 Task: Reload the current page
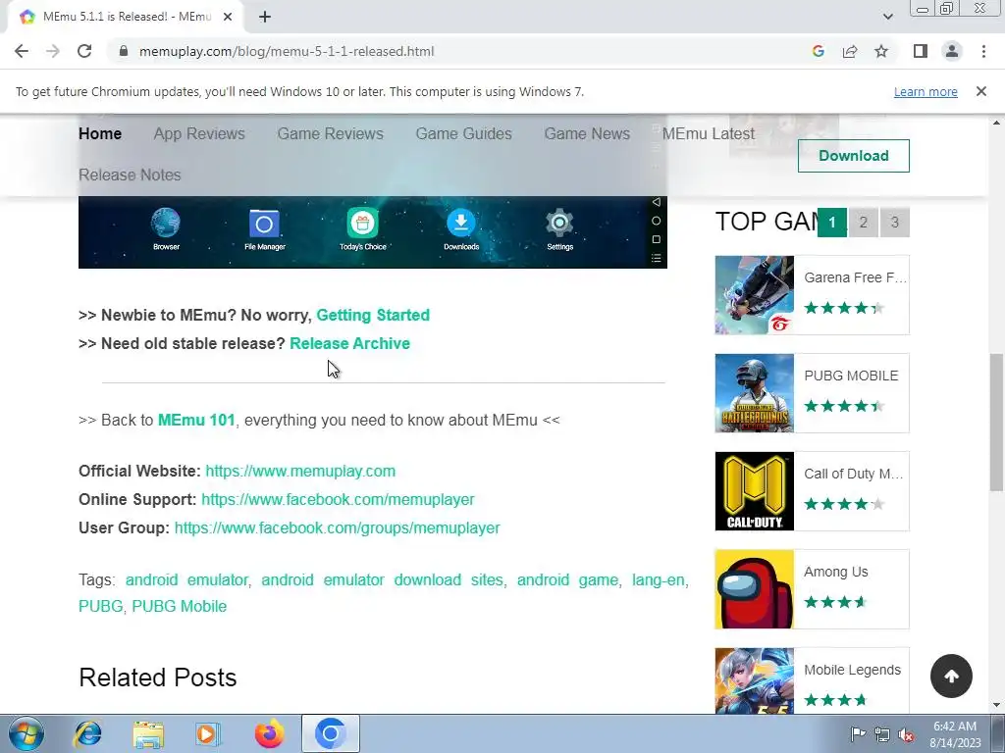pos(84,51)
